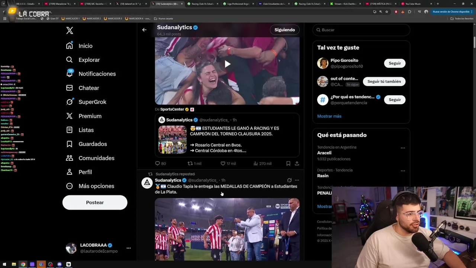Image resolution: width=476 pixels, height=268 pixels.
Task: Switch to YouTube Music tab
Action: pyautogui.click(x=416, y=4)
